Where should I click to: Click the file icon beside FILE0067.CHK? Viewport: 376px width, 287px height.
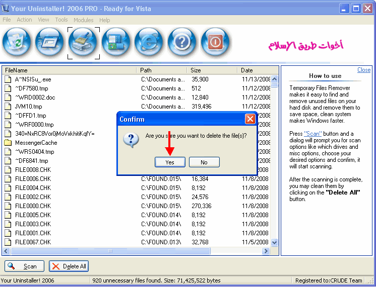point(8,242)
